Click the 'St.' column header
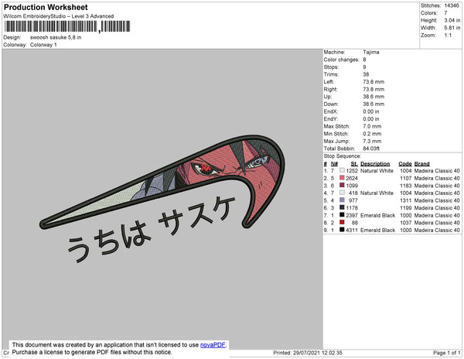Viewport: 464px width, 359px height. click(x=354, y=164)
